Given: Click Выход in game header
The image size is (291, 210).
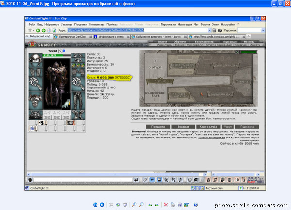Looking at the screenshot, I should (x=249, y=42).
